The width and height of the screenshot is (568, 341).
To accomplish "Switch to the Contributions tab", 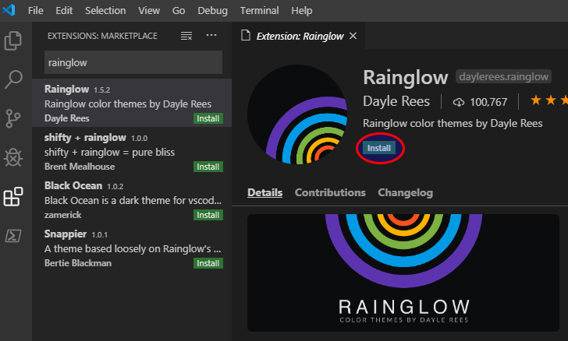I will tap(330, 192).
